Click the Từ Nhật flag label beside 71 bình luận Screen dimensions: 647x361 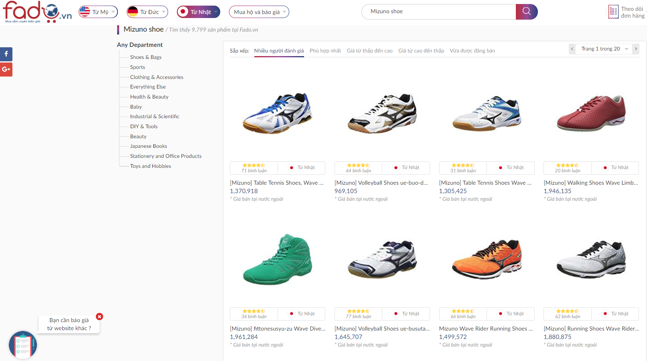pos(302,167)
